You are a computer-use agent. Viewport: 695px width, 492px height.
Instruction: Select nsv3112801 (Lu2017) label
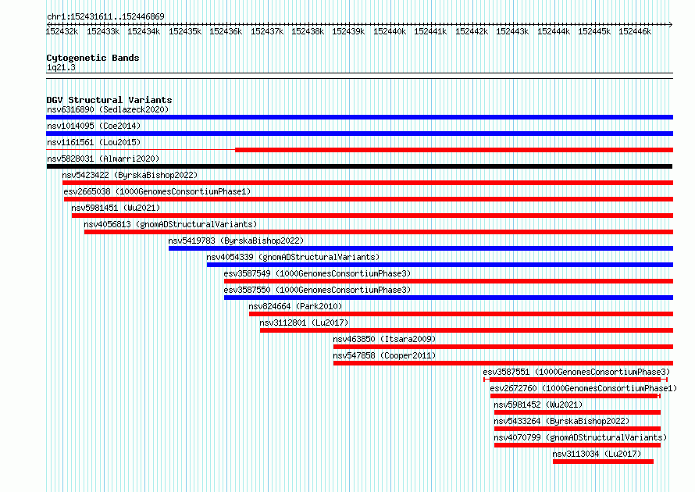[x=304, y=323]
